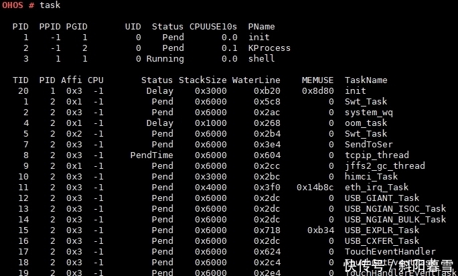Click the eth_irq_Task task name
The width and height of the screenshot is (458, 276).
pos(376,188)
